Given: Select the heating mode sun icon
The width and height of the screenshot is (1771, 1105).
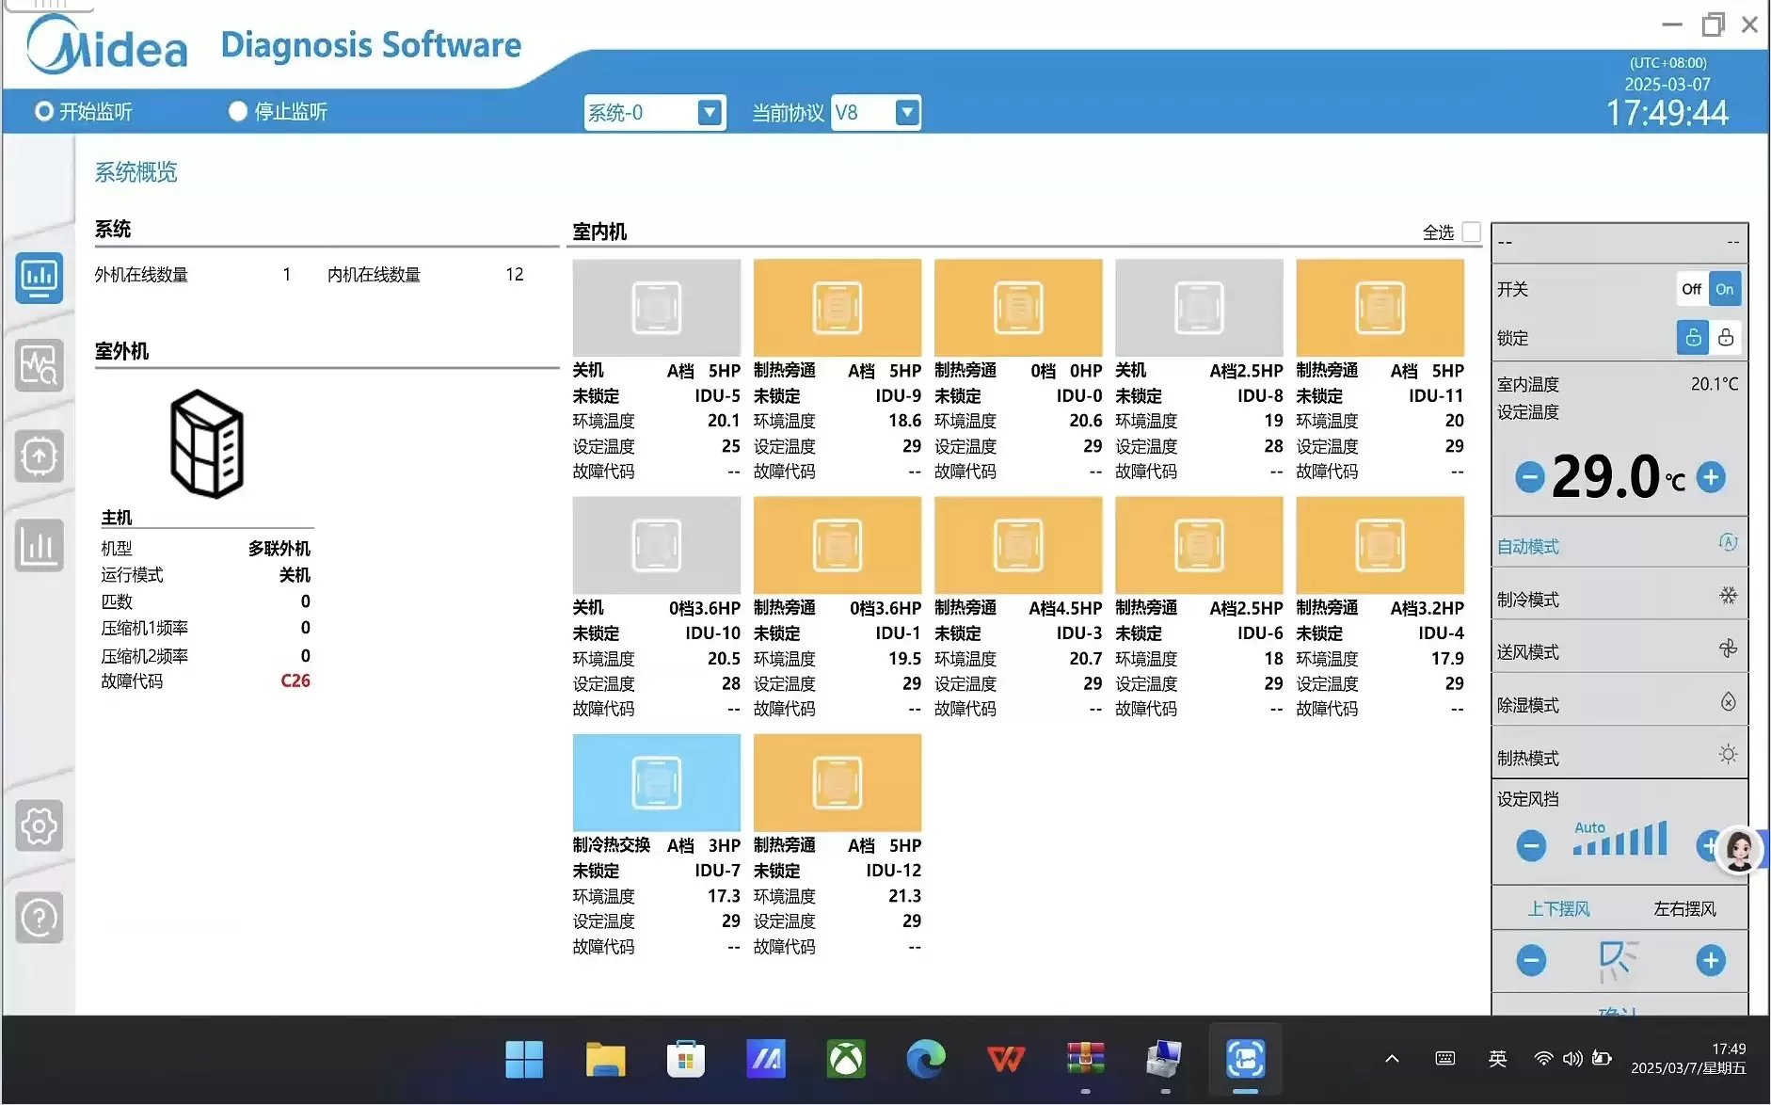Looking at the screenshot, I should [x=1728, y=755].
